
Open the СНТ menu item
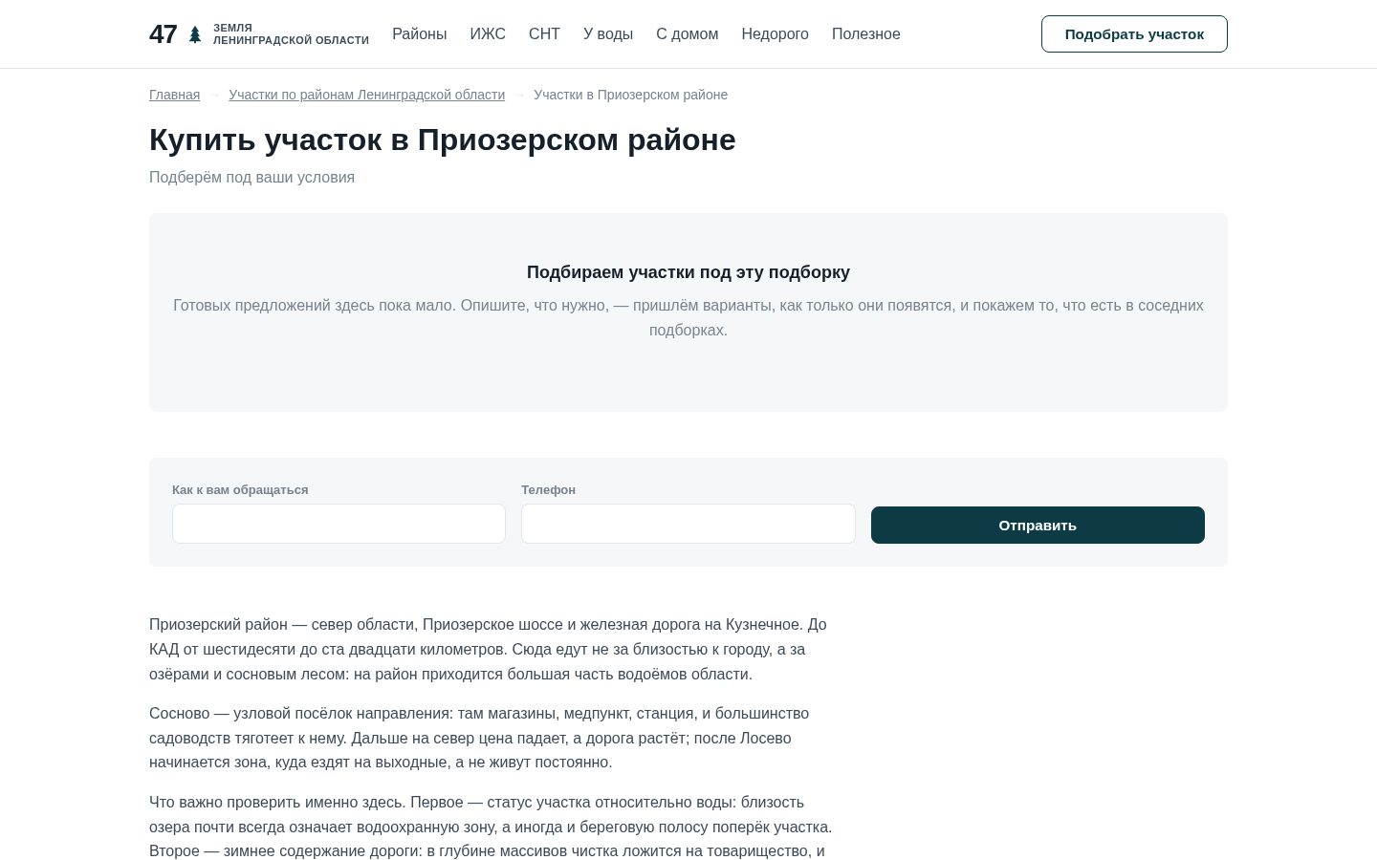coord(544,34)
